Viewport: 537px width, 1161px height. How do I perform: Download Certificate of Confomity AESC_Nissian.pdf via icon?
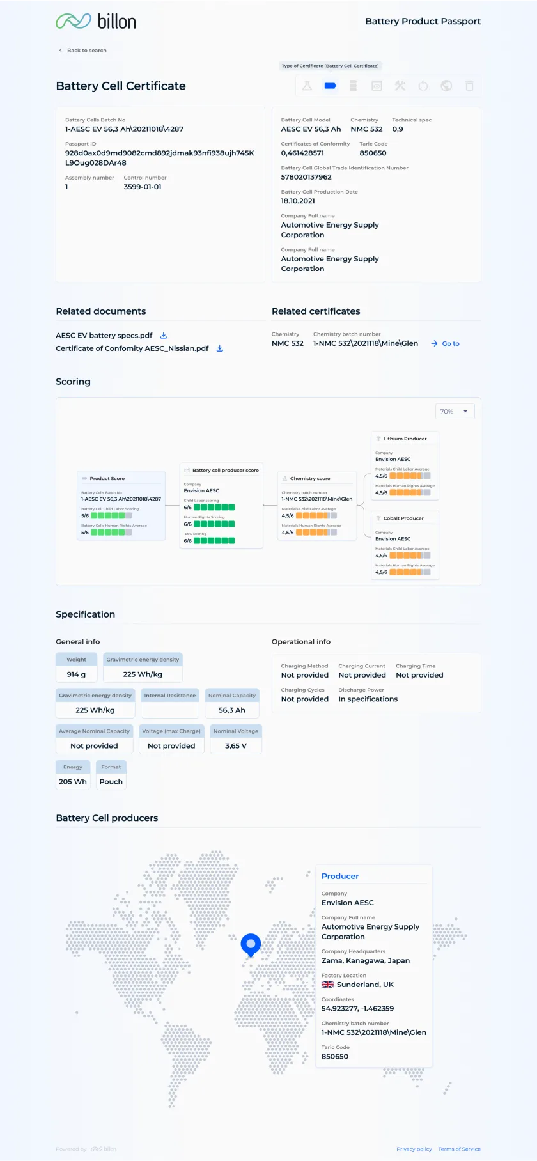click(x=220, y=348)
